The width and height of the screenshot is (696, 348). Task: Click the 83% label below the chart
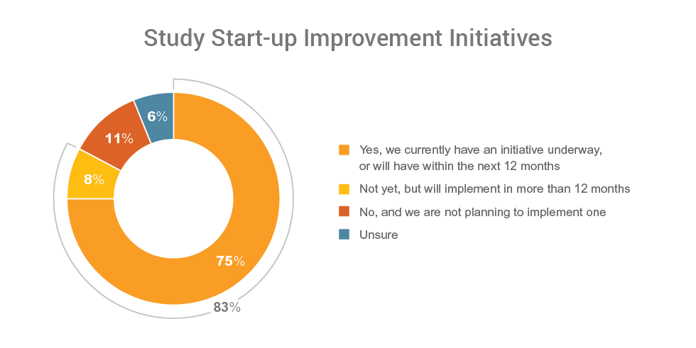point(227,308)
